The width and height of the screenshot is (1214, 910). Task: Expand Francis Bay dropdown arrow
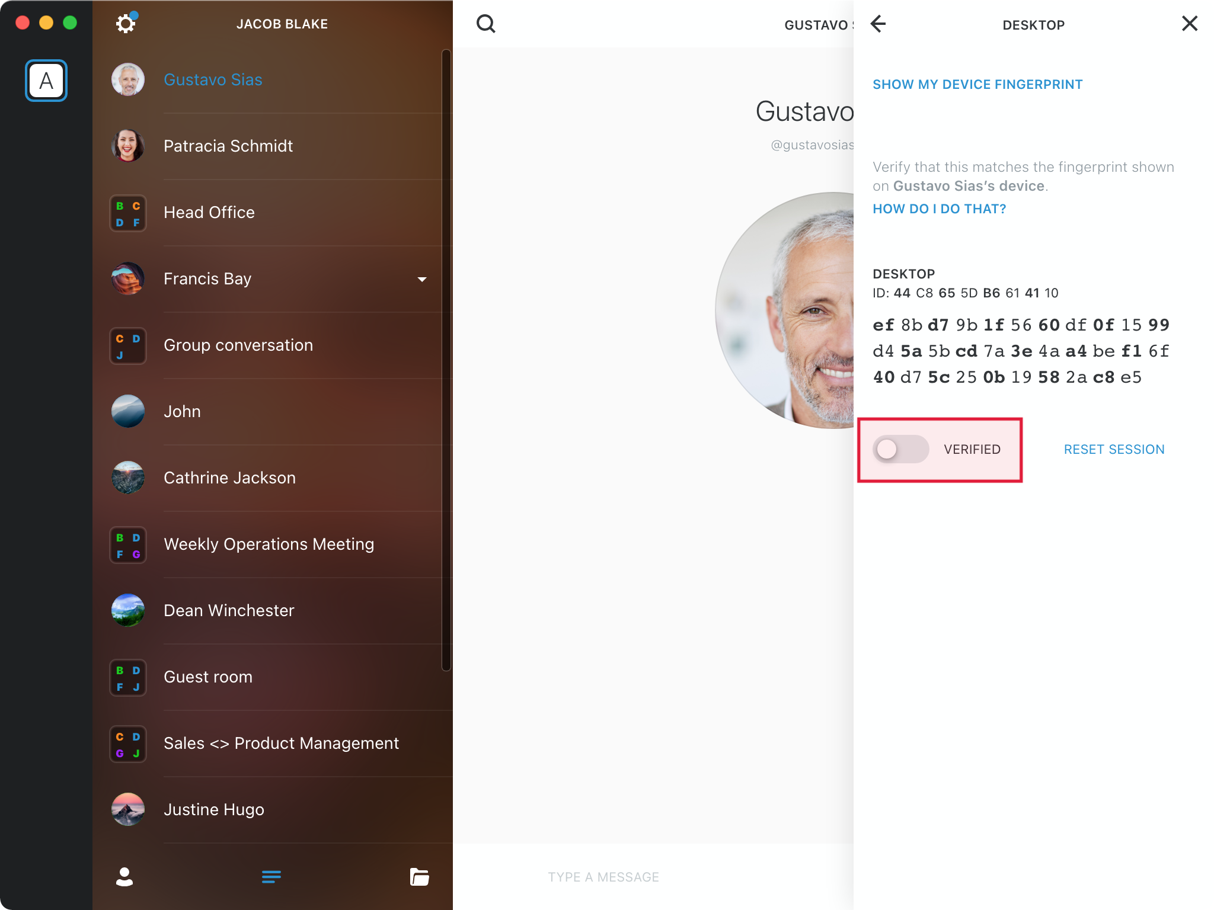(422, 279)
